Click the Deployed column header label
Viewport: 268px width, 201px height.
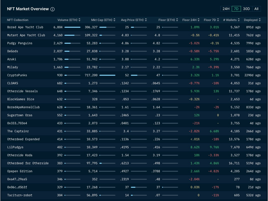251,20
